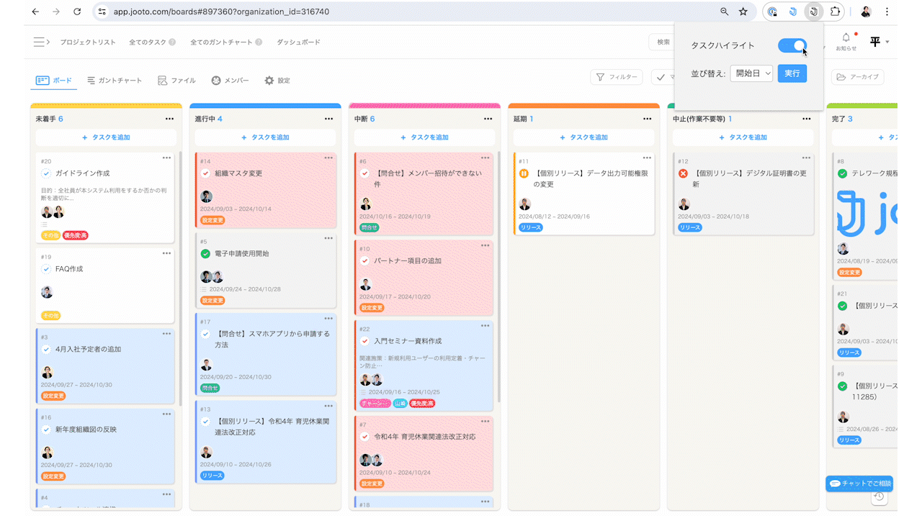Open the 未着手 column options menu
922x518 pixels.
169,118
